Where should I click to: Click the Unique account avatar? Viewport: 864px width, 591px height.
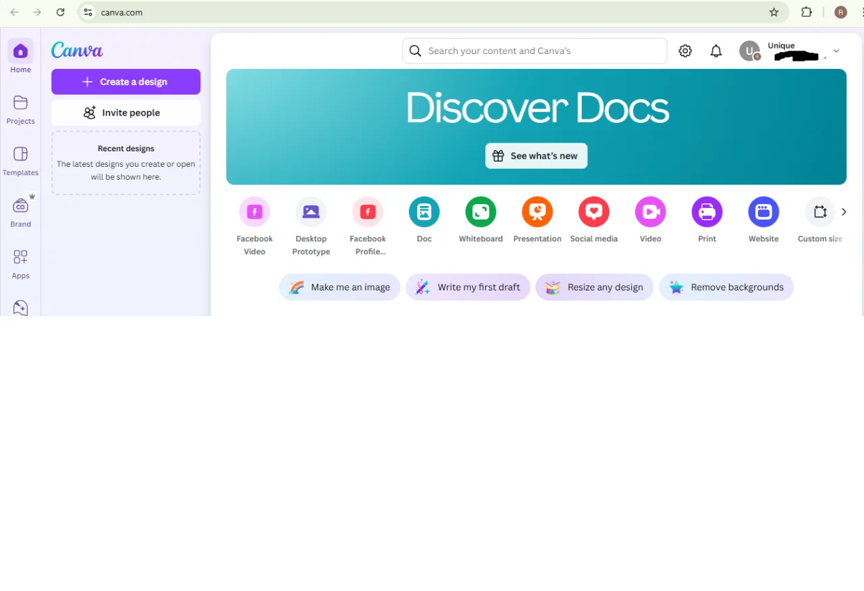749,51
